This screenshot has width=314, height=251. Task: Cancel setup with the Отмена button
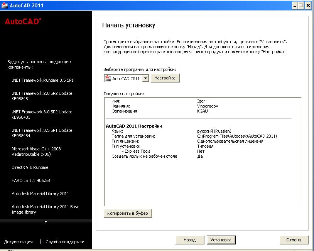pos(294,240)
